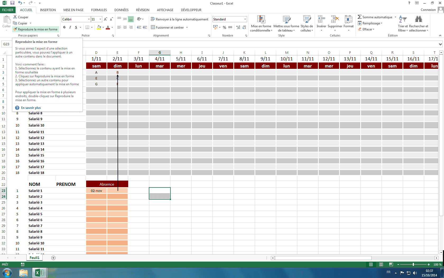Viewport: 444px width, 278px height.
Task: Click the zoom slider handle
Action: click(413, 264)
